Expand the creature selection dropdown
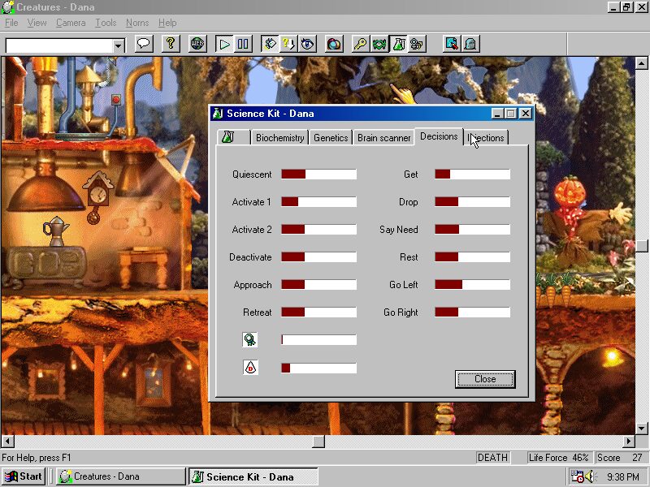Viewport: 650px width, 487px height. [118, 46]
